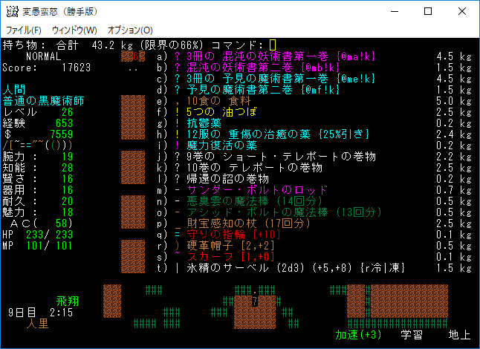Open the オプション(O) menu
Image resolution: width=480 pixels, height=349 pixels.
click(x=130, y=30)
